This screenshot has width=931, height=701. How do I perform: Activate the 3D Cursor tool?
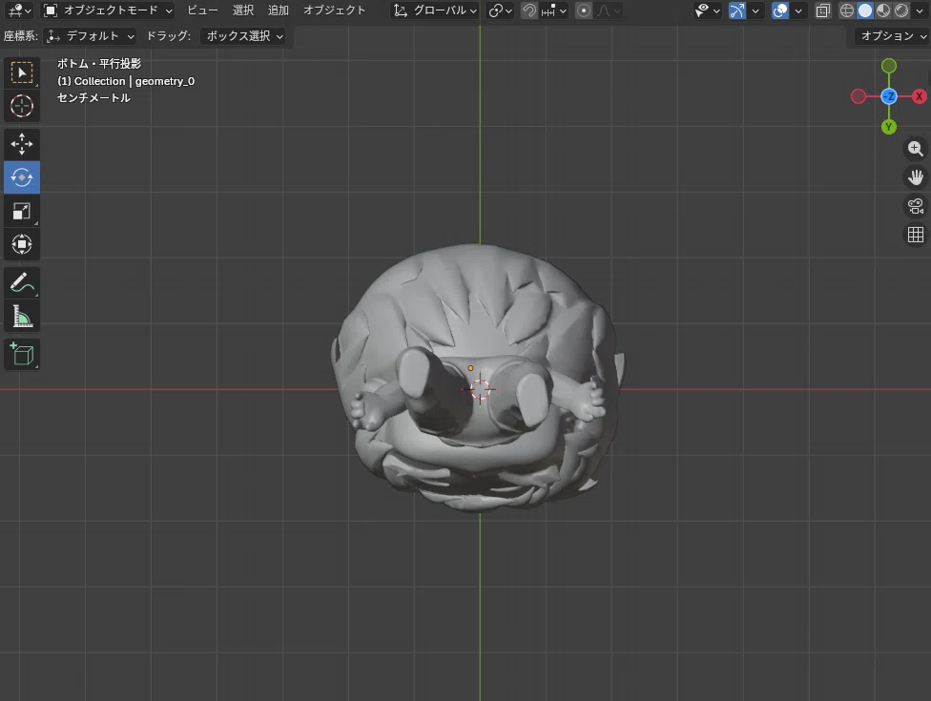pyautogui.click(x=22, y=106)
